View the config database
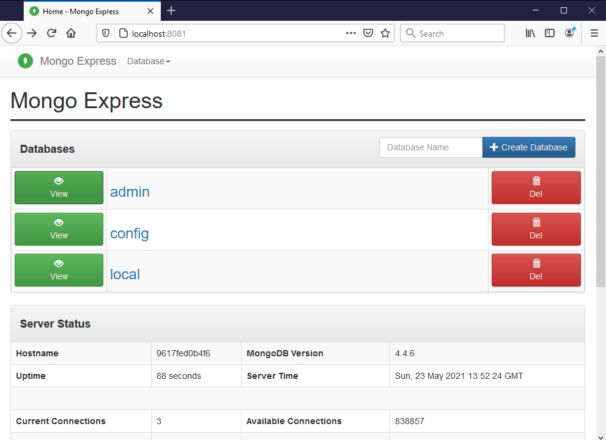 (x=59, y=229)
